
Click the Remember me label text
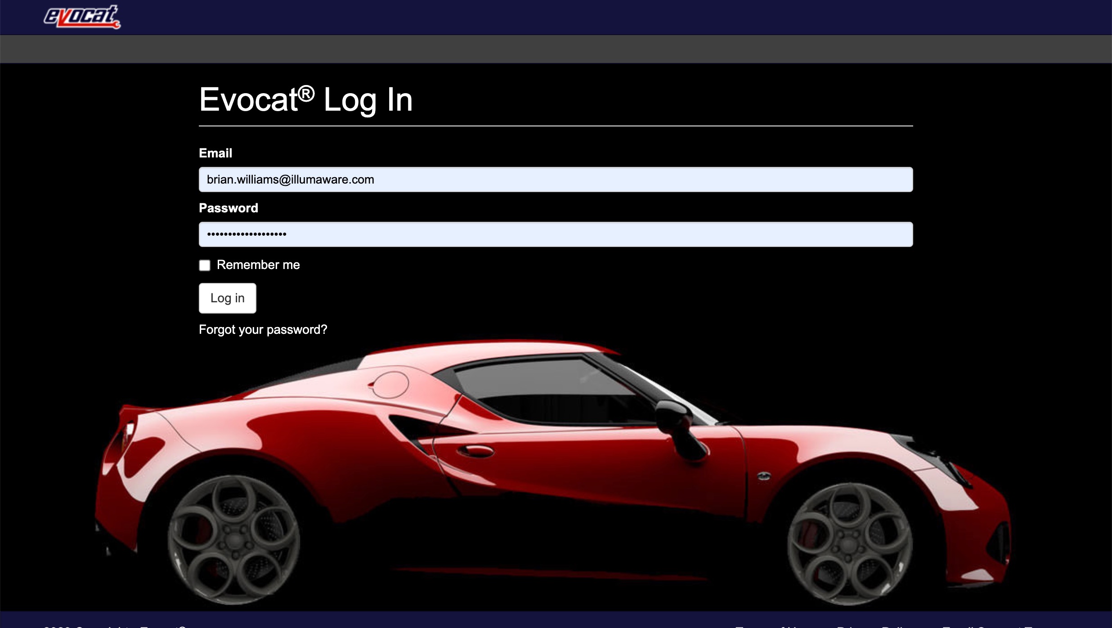tap(258, 265)
